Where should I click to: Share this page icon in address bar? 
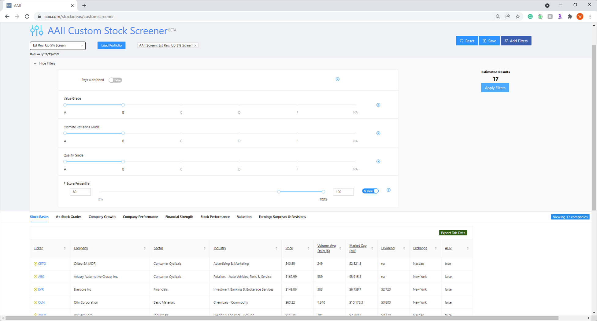[x=508, y=17]
